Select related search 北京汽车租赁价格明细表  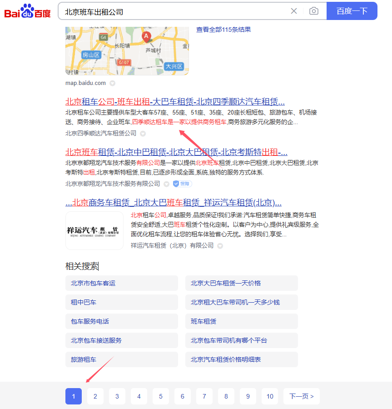pos(242,359)
